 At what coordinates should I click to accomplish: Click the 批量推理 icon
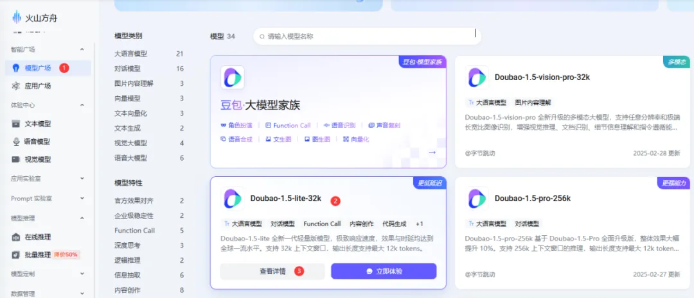point(16,254)
